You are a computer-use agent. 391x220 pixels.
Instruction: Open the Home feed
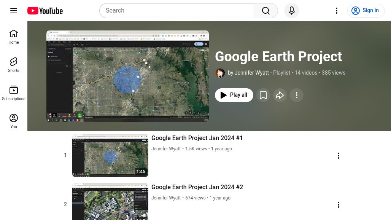pos(14,37)
